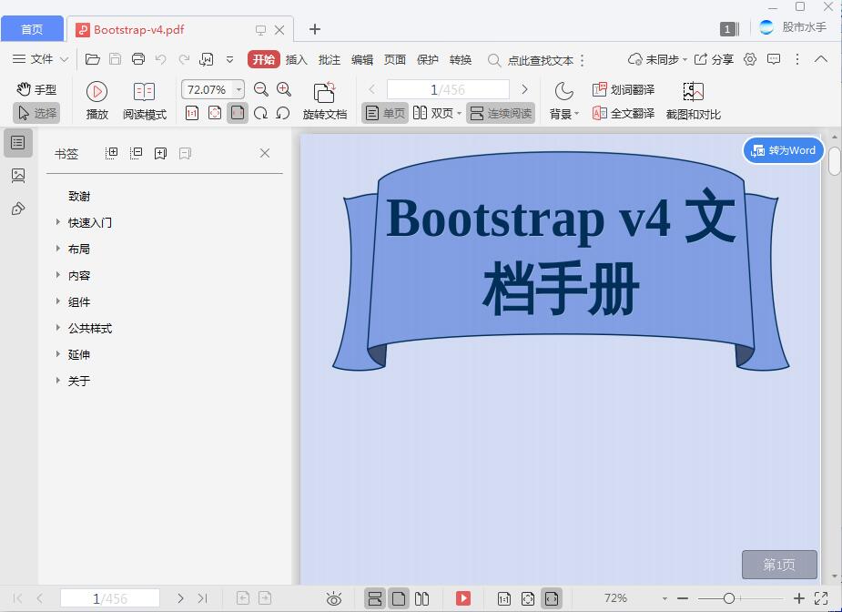Add a new bookmark icon
Viewport: 842px width, 612px height.
pos(160,154)
